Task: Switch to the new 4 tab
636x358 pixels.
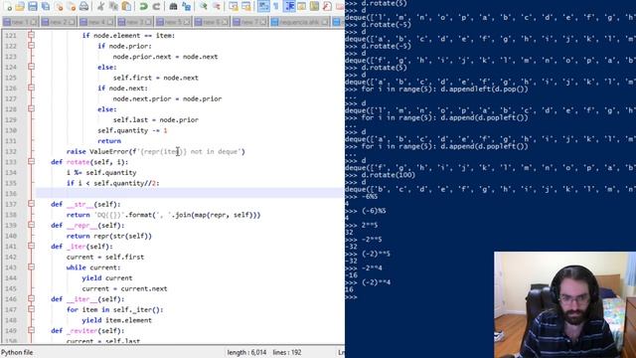Action: click(96, 22)
